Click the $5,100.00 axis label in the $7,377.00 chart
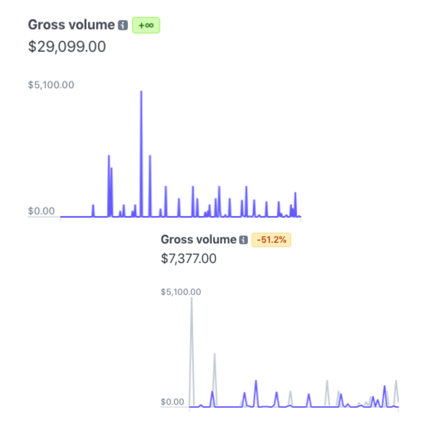The width and height of the screenshot is (423, 423). [x=181, y=292]
